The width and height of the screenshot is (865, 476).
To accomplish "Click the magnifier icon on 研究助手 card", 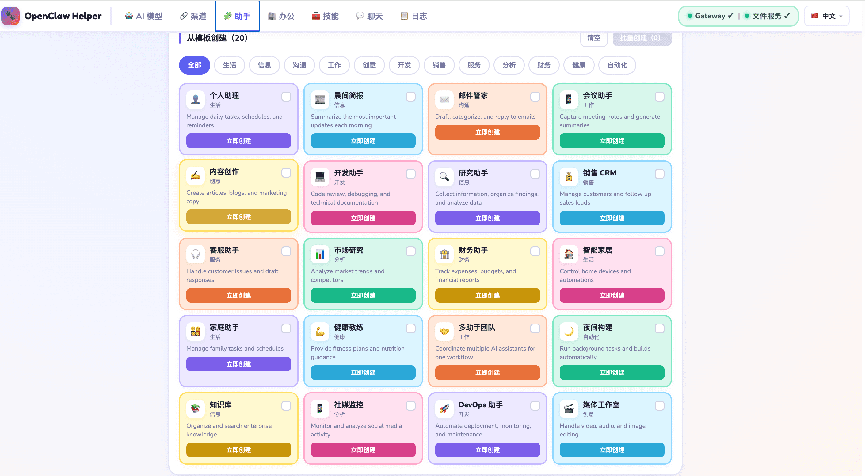I will 444,176.
